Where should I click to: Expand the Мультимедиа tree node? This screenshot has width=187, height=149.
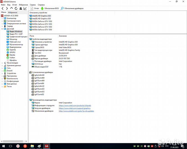(x=2, y=63)
